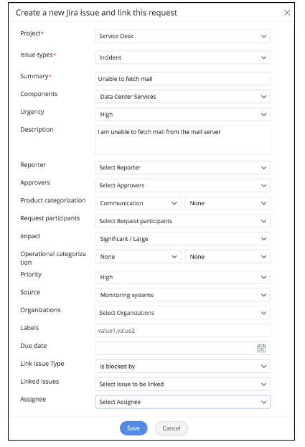The image size is (305, 447).
Task: Open the Communication product categorization dropdown
Action: (139, 203)
